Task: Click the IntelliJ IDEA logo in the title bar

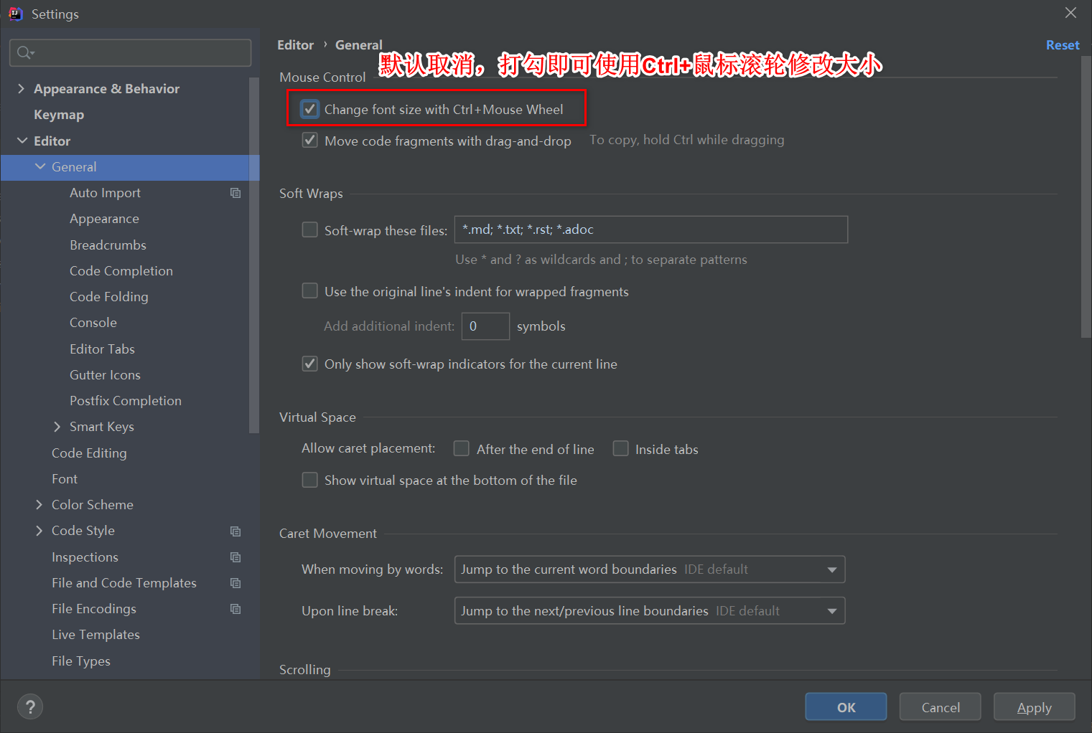Action: click(x=15, y=14)
